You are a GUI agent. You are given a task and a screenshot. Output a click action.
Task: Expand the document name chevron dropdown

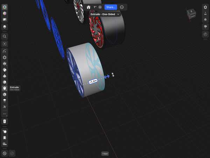coord(100,7)
